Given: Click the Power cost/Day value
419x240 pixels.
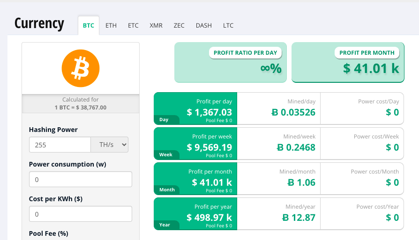Looking at the screenshot, I should pyautogui.click(x=392, y=112).
